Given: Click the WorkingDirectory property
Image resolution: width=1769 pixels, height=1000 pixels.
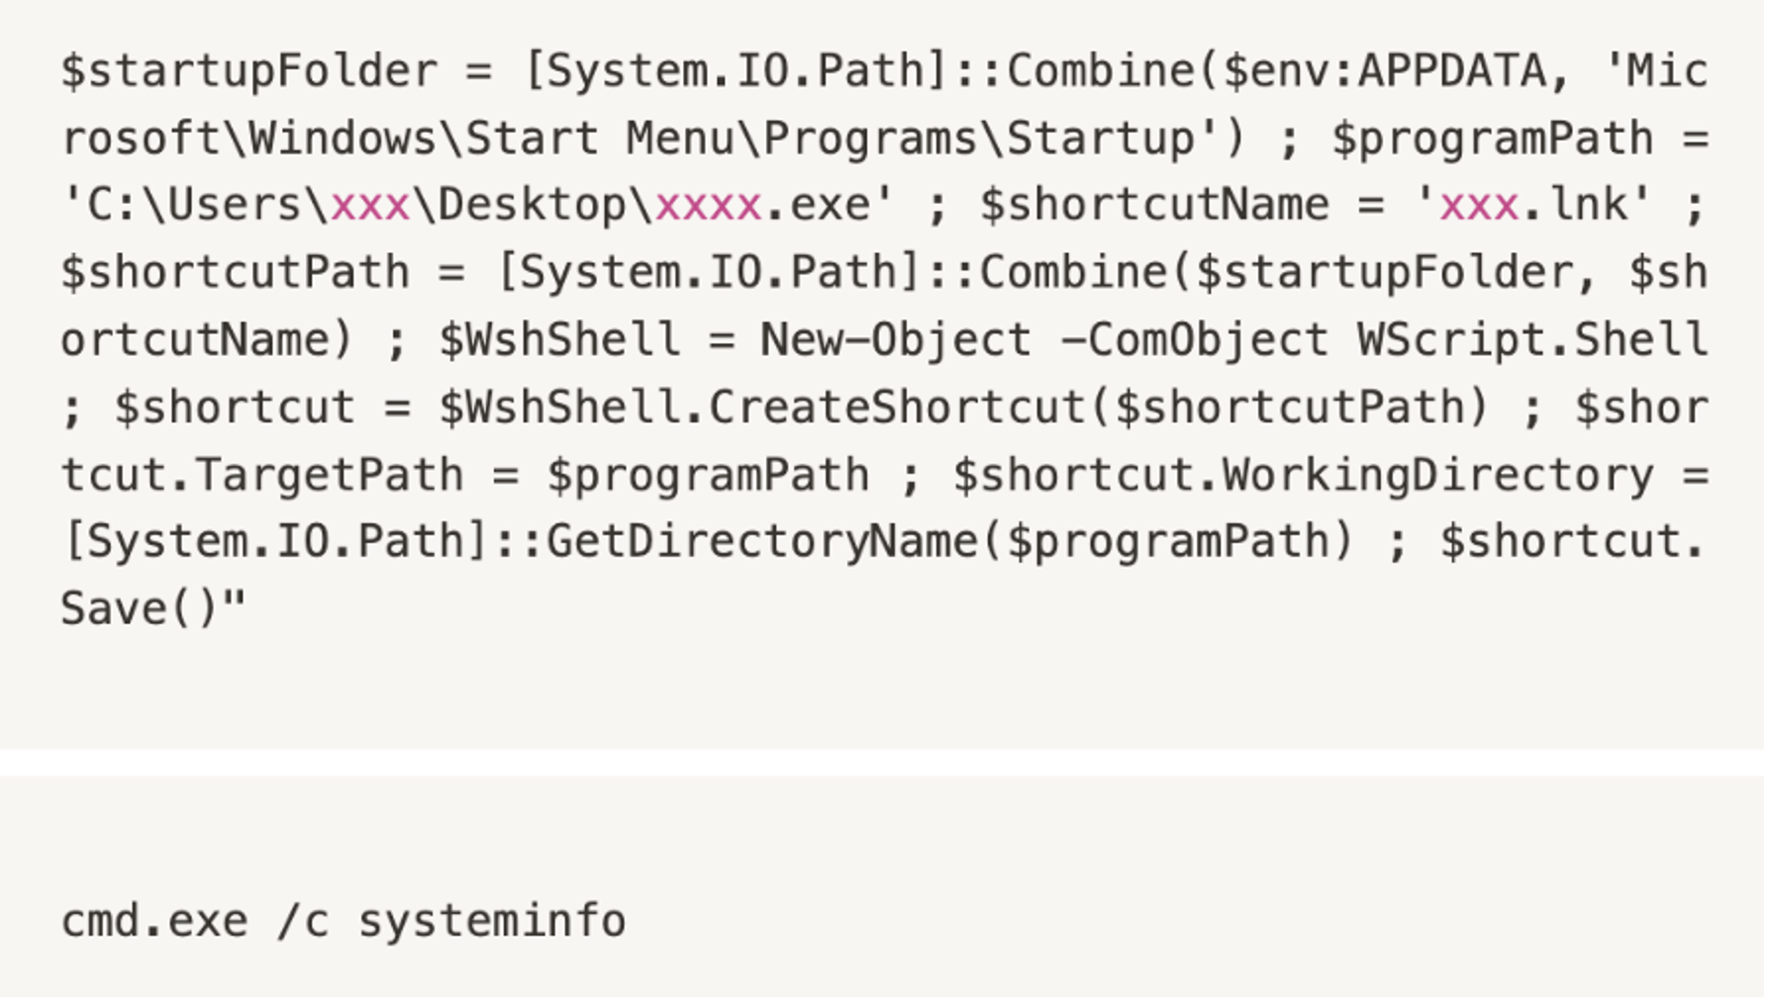Looking at the screenshot, I should [1437, 475].
